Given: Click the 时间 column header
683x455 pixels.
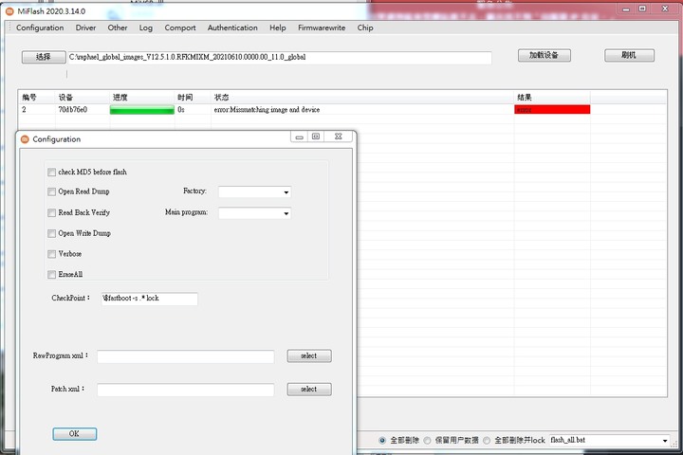Looking at the screenshot, I should pyautogui.click(x=193, y=98).
